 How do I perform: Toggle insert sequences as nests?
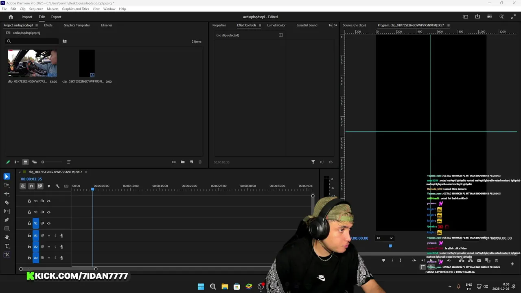[23, 186]
